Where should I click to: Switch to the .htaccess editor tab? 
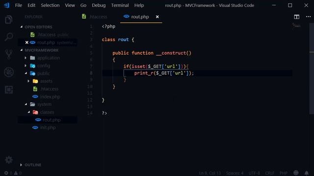(x=99, y=17)
